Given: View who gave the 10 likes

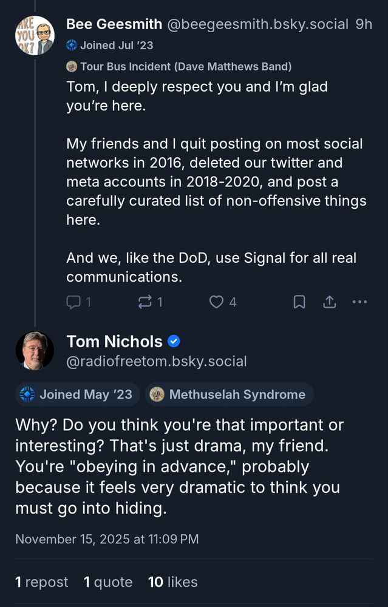Looking at the screenshot, I should pos(173,582).
